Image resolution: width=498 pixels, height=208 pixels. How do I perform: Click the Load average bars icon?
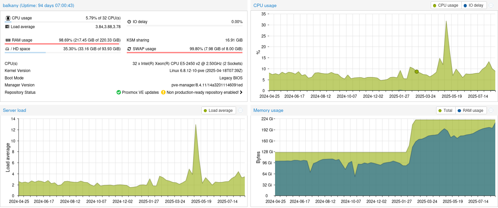click(7, 27)
